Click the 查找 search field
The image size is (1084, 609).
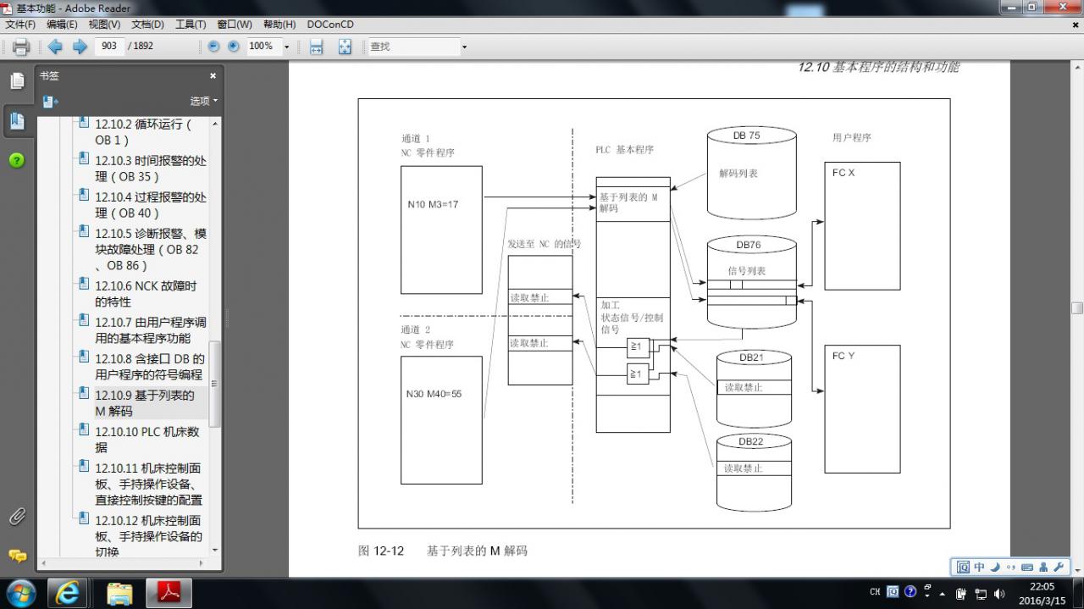(412, 47)
